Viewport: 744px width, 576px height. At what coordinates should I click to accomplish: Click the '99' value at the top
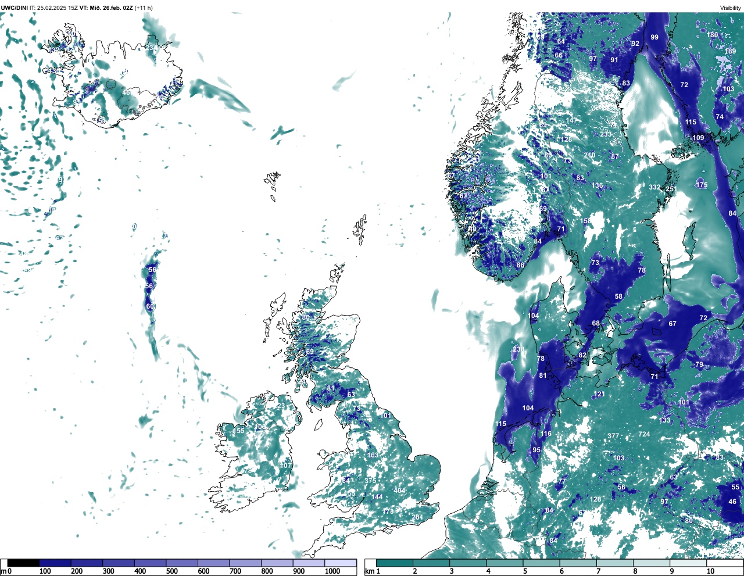[x=654, y=37]
